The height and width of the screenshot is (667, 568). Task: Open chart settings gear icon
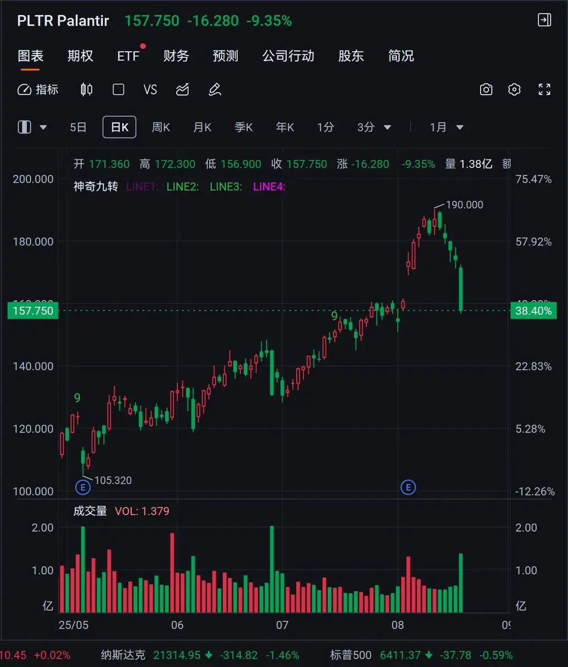point(515,89)
